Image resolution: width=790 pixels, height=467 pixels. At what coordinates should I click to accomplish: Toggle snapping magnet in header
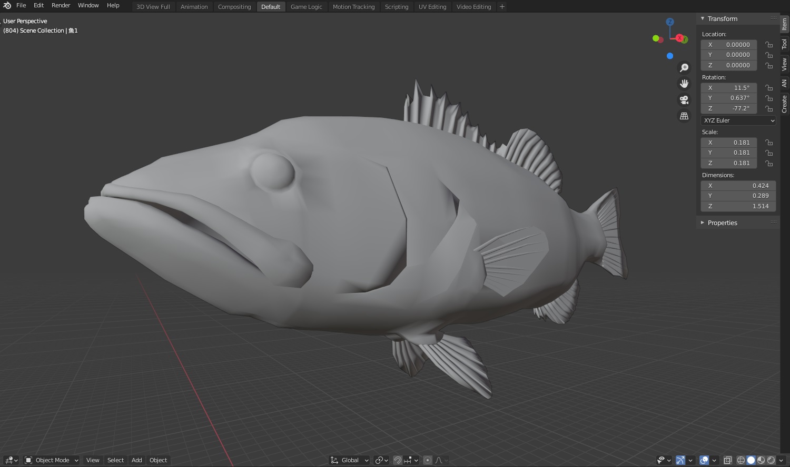pos(398,460)
